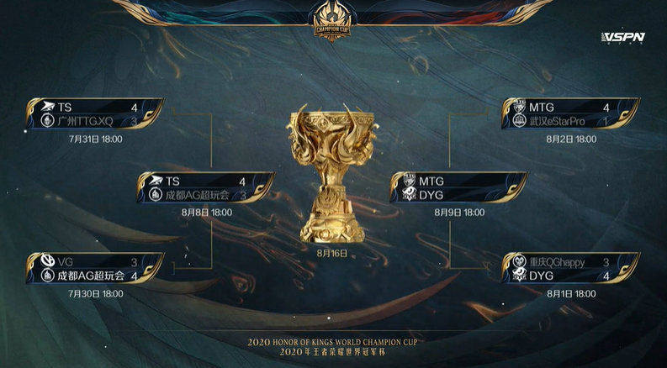Screen dimensions: 667x368
Task: Click the VG team logo
Action: click(47, 260)
